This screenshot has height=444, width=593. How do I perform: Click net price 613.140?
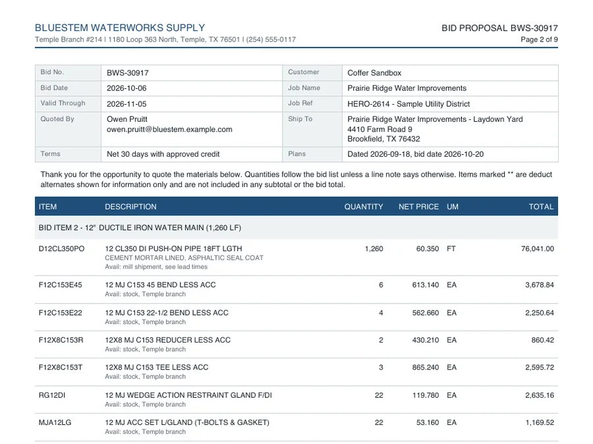(426, 285)
